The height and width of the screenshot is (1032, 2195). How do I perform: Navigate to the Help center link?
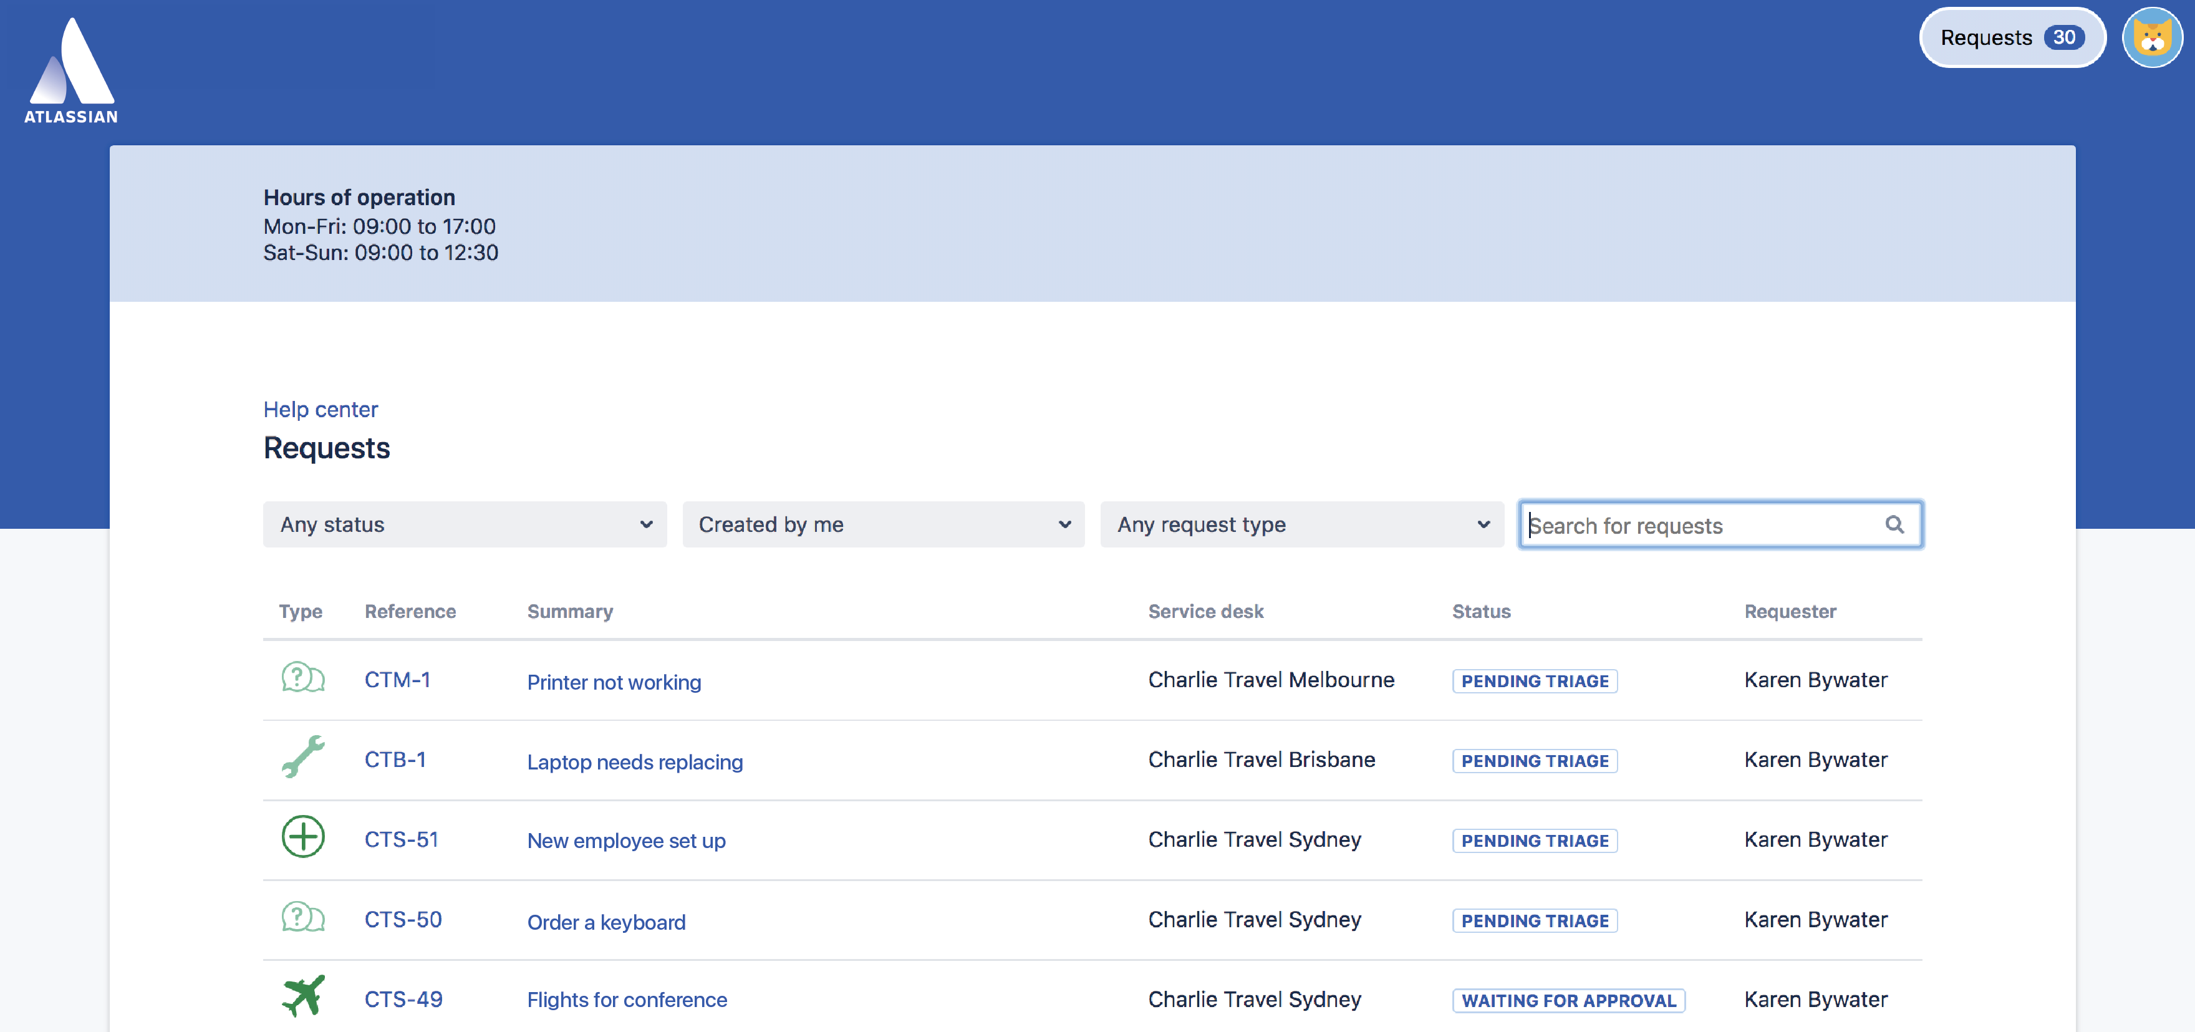coord(321,409)
